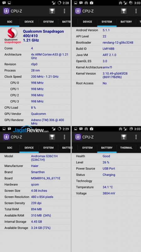Tap the CPU 0 frequency 998 MHz
Screen dimensions: 141x252
point(37,83)
